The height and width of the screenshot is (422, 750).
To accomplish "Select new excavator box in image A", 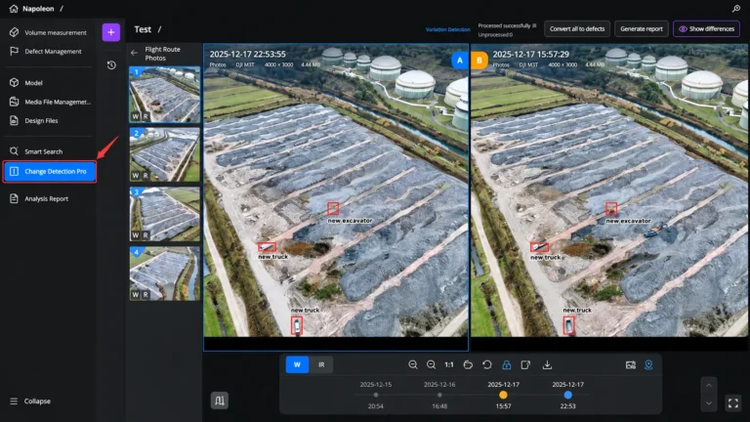I will pyautogui.click(x=333, y=208).
